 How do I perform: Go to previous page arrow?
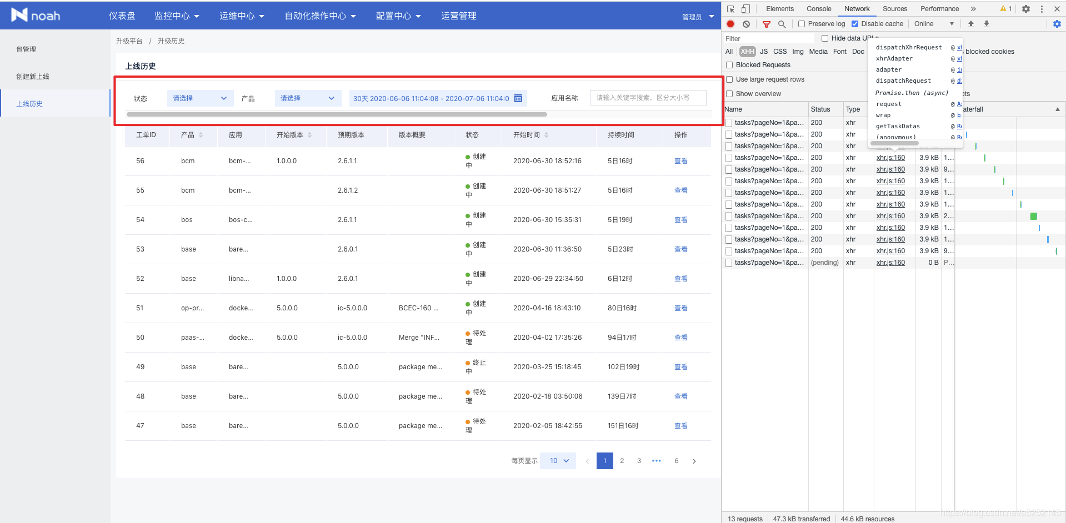[587, 461]
